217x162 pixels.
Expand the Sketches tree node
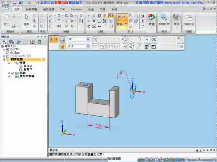(9, 73)
